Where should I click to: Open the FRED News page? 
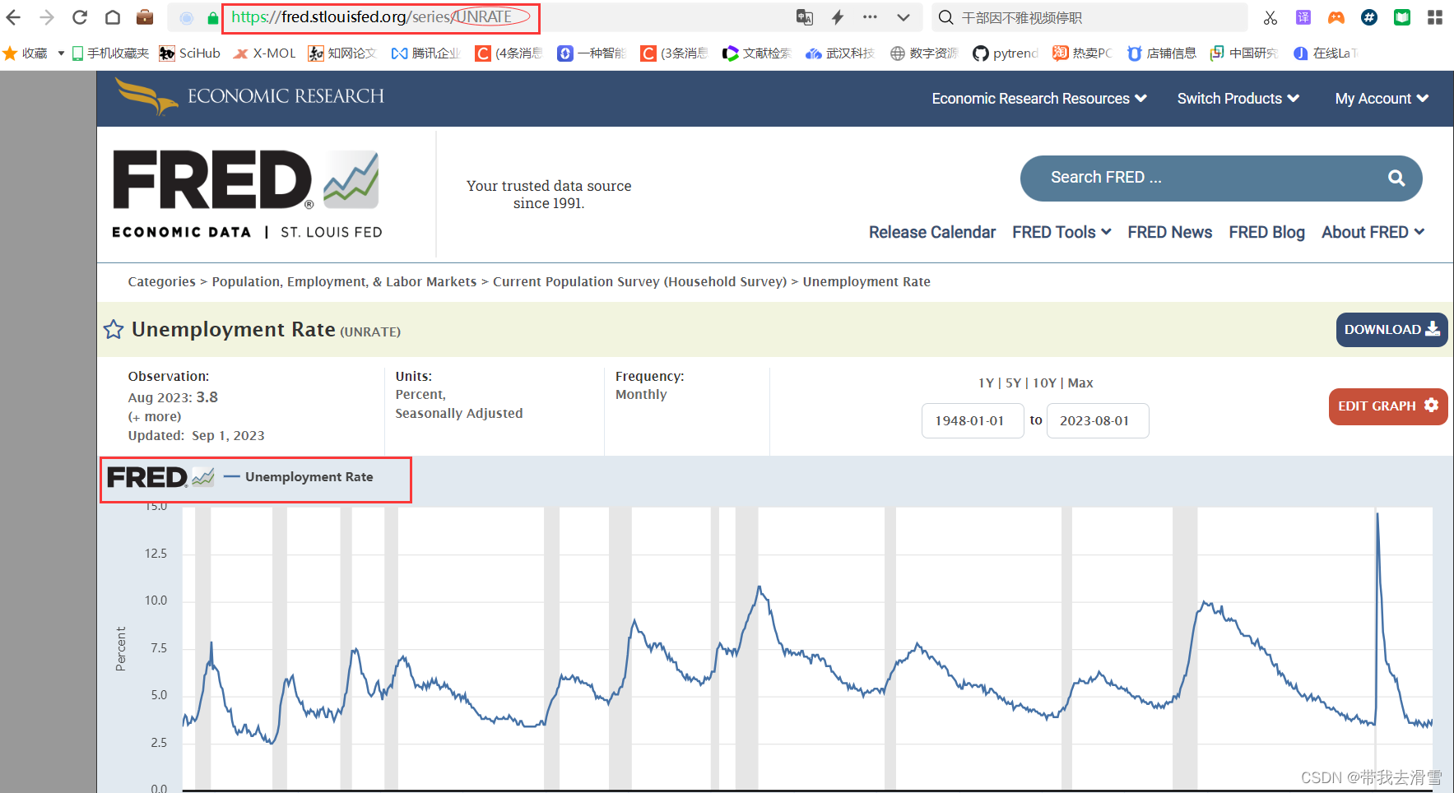tap(1169, 233)
